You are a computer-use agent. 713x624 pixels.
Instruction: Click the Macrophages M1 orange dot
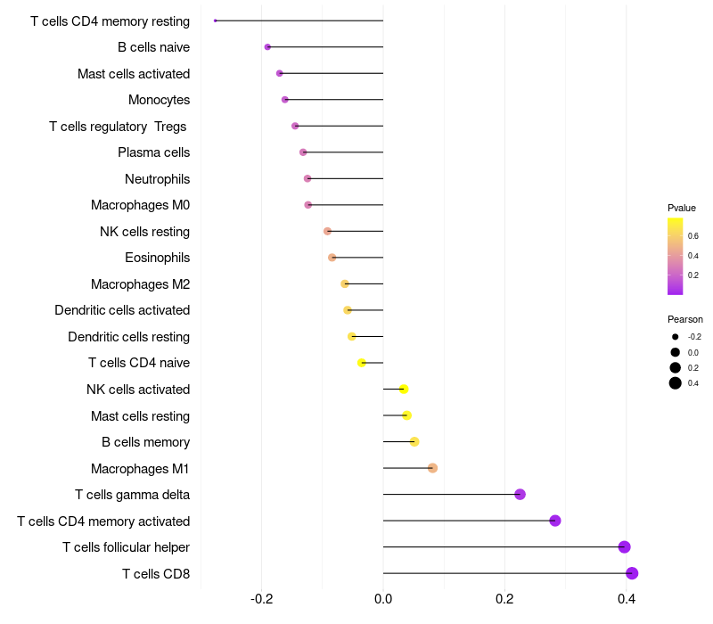(x=432, y=468)
